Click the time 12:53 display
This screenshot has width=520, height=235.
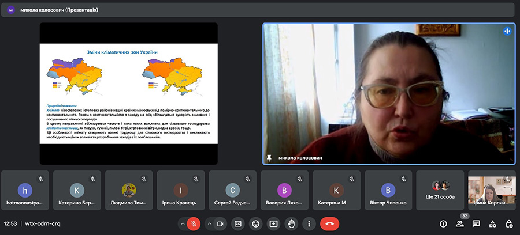(11, 223)
